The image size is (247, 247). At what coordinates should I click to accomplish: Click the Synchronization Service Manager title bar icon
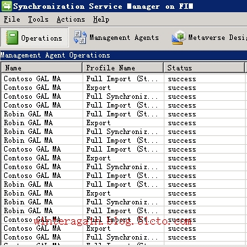pyautogui.click(x=6, y=6)
